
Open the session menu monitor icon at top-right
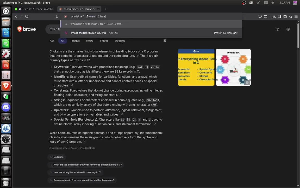295,3
